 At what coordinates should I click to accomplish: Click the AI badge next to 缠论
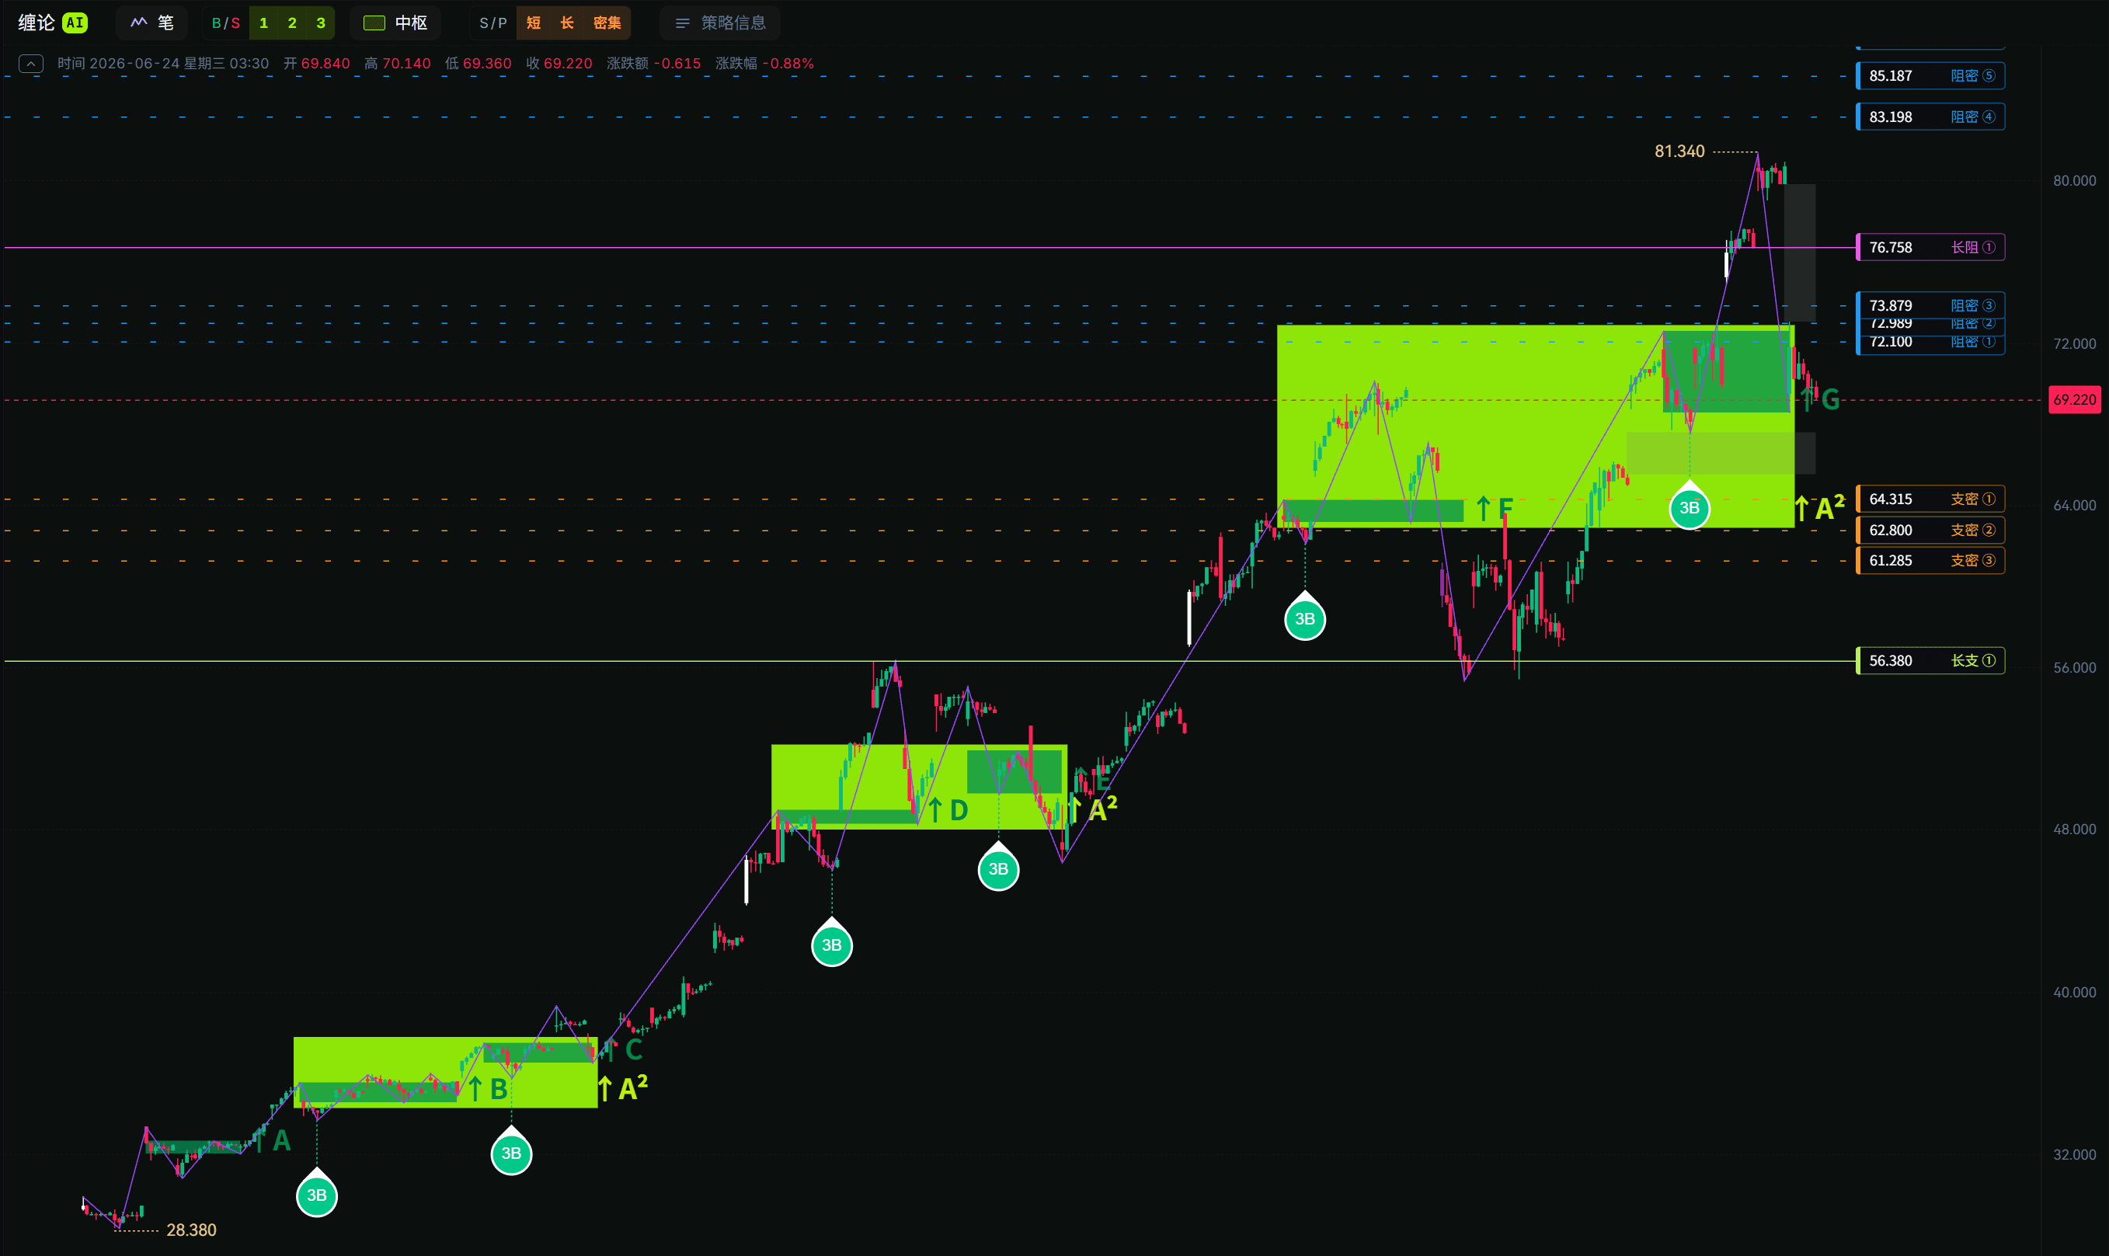point(75,23)
